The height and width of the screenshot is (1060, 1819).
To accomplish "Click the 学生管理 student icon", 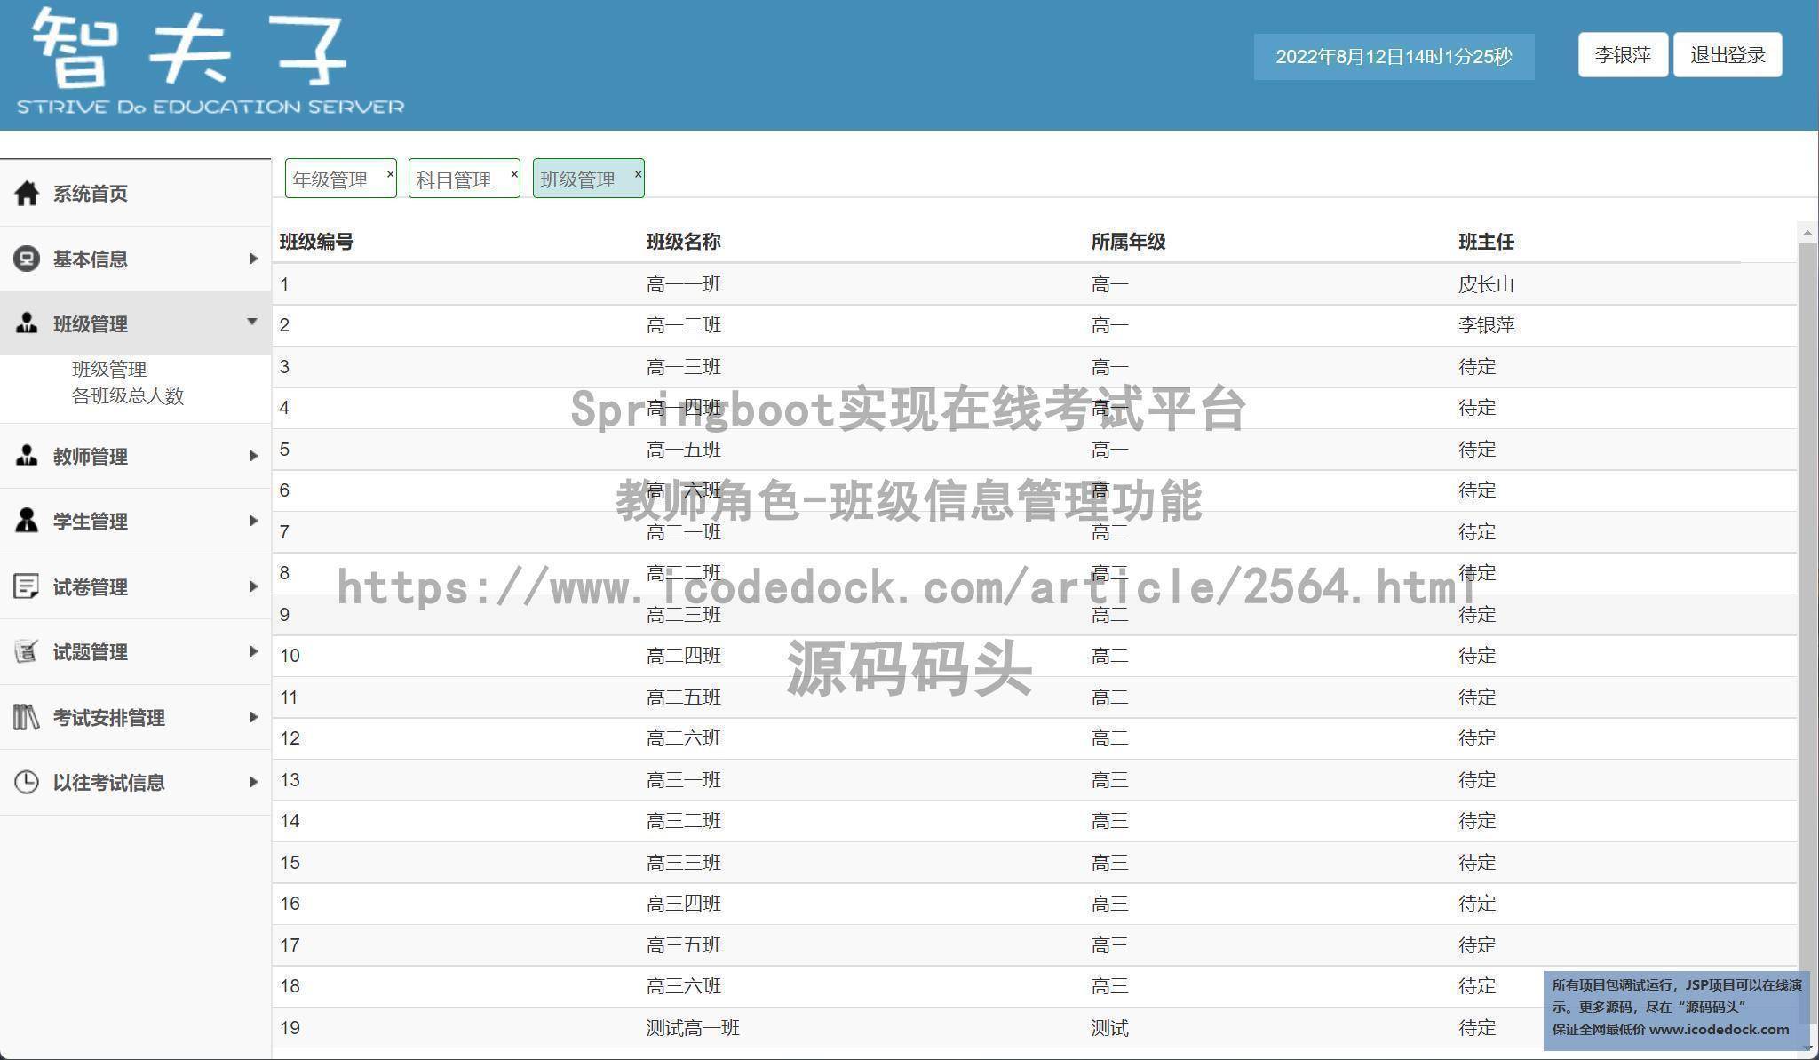I will pyautogui.click(x=27, y=521).
